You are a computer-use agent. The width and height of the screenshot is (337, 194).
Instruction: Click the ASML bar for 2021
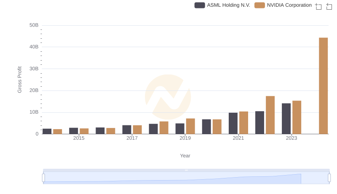coord(233,123)
